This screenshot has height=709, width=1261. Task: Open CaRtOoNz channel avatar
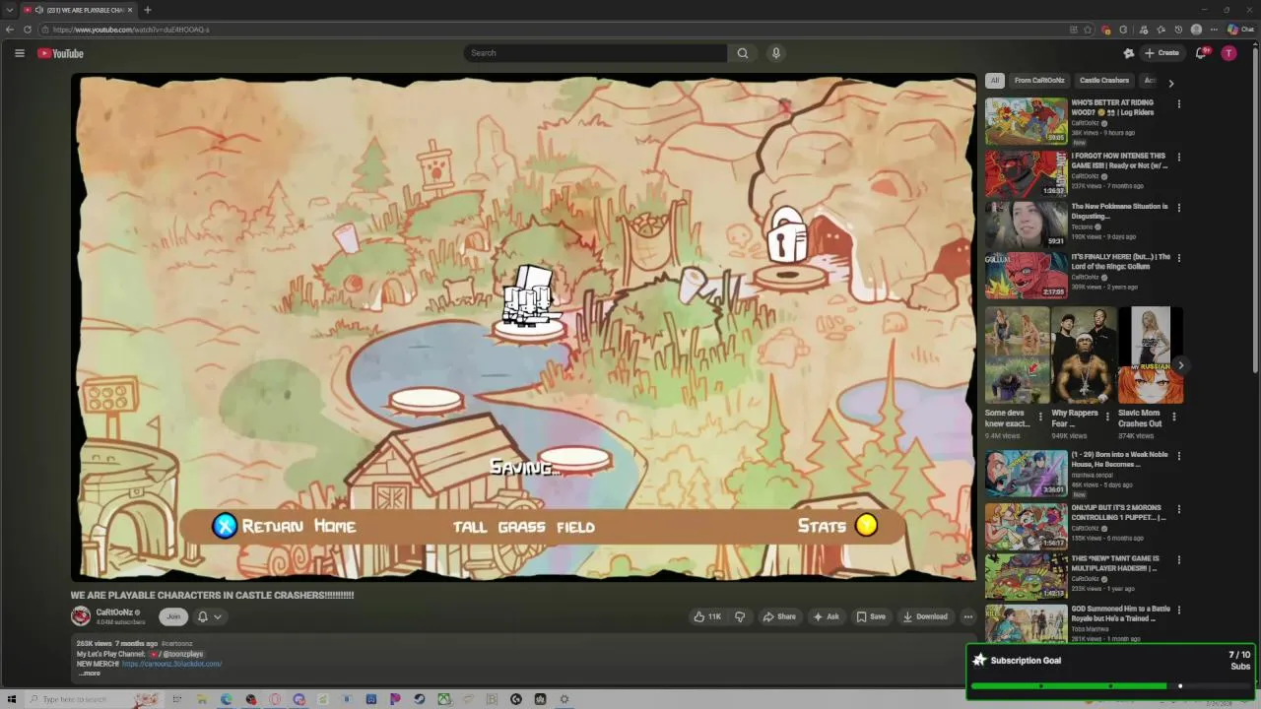point(81,616)
